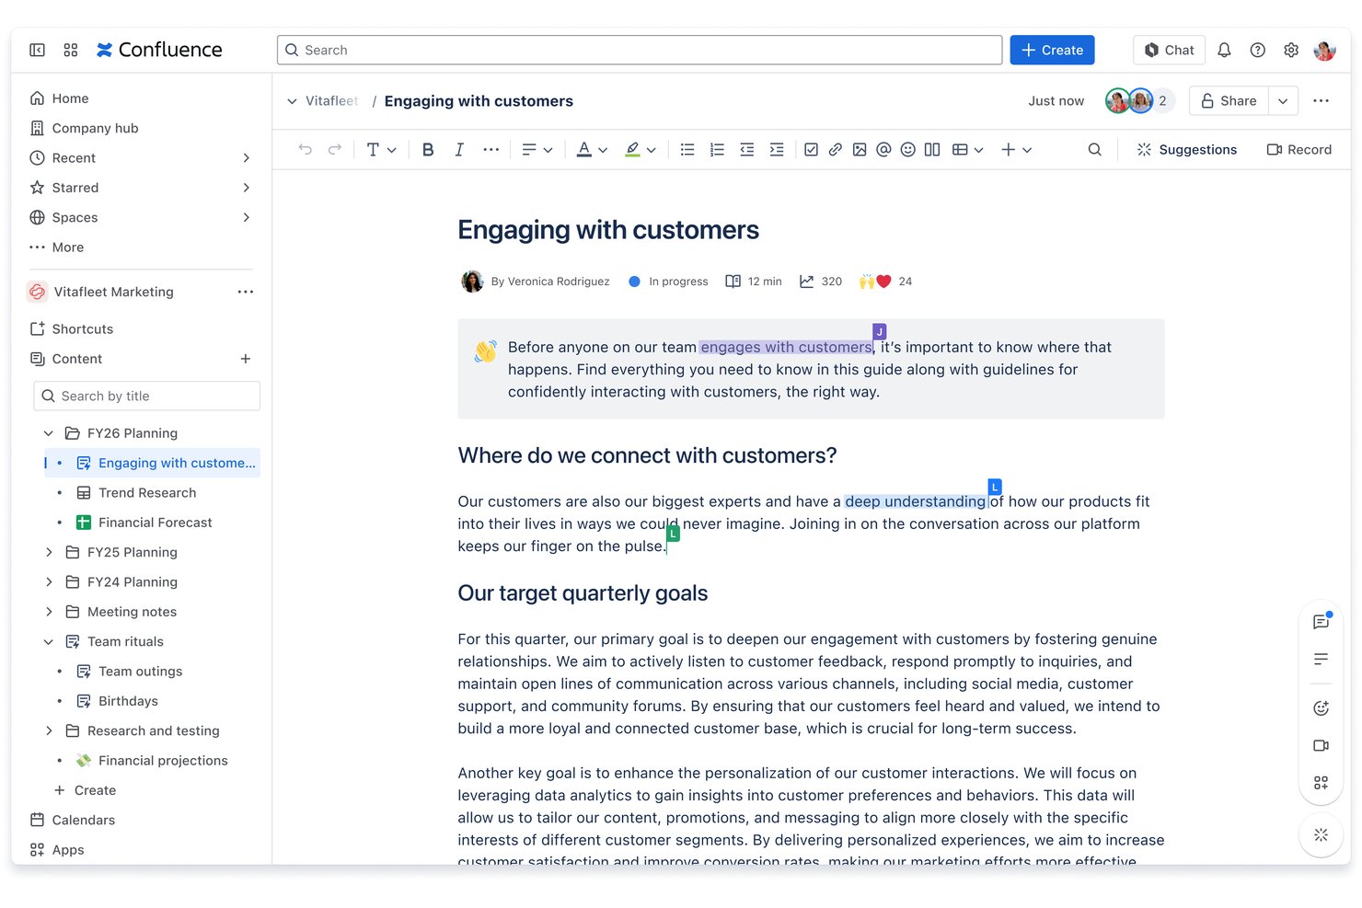1362x908 pixels.
Task: Add new content with plus icon
Action: pyautogui.click(x=246, y=359)
